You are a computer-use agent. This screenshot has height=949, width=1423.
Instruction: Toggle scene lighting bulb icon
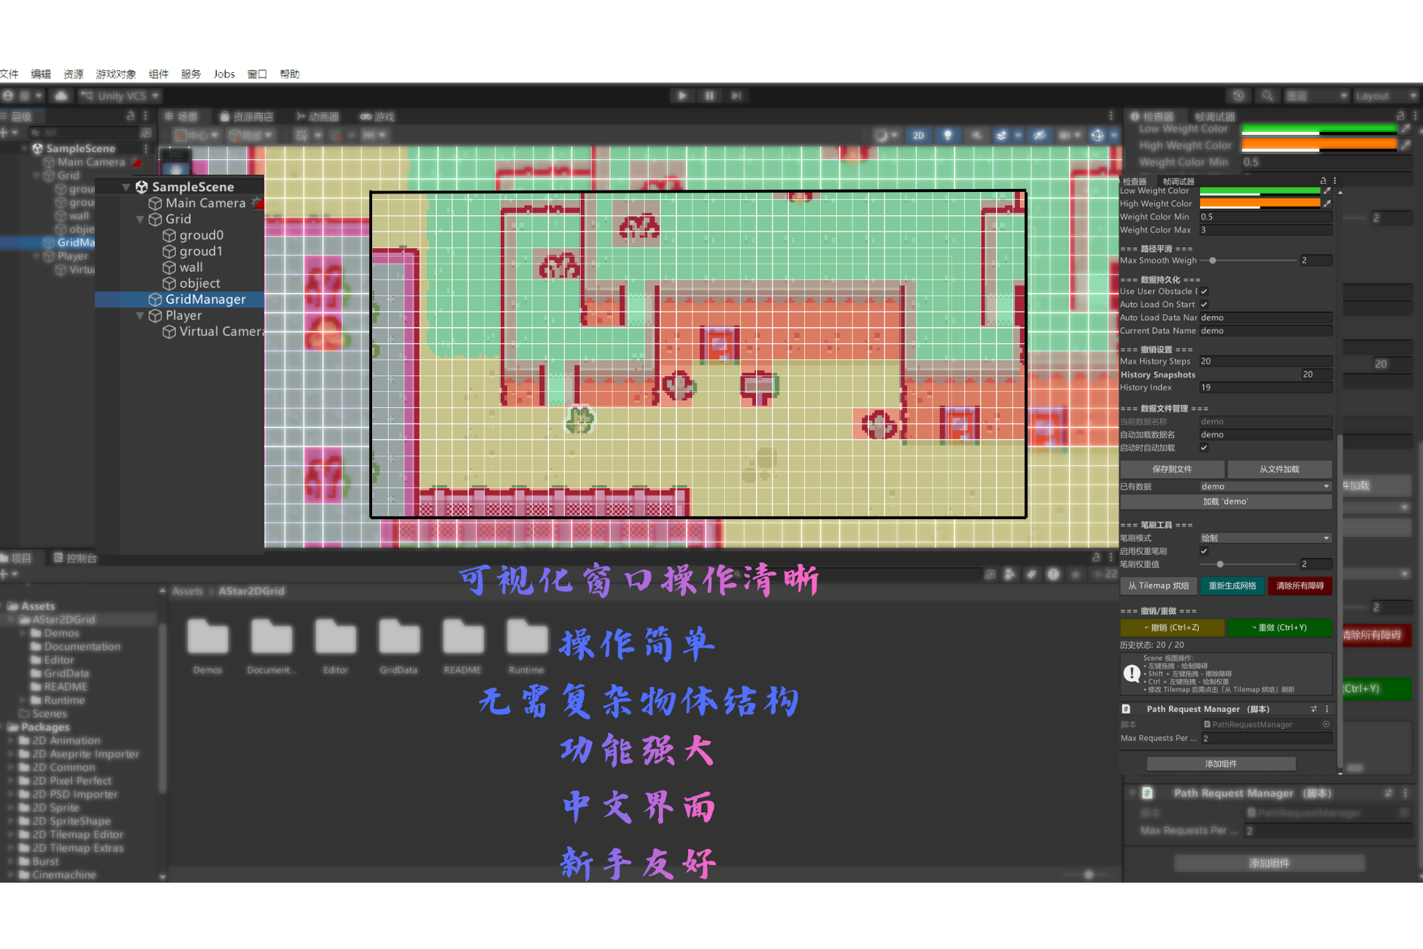(948, 135)
